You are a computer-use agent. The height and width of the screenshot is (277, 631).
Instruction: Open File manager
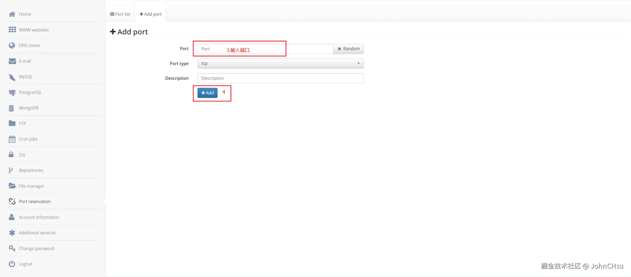coord(32,186)
